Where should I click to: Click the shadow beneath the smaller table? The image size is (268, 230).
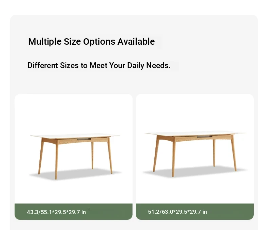coord(78,174)
